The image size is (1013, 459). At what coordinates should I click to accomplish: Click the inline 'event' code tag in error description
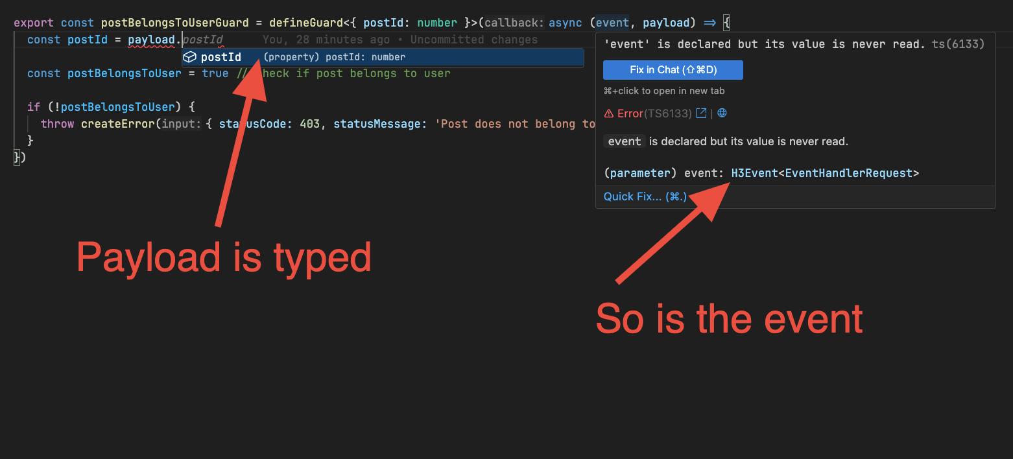click(625, 141)
